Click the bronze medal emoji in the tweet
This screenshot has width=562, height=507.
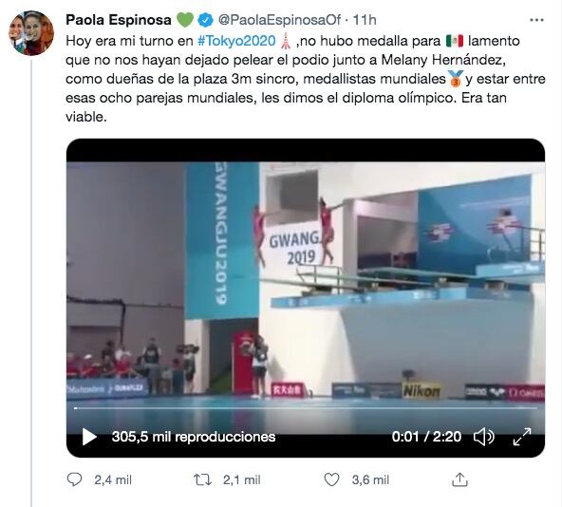tap(456, 79)
